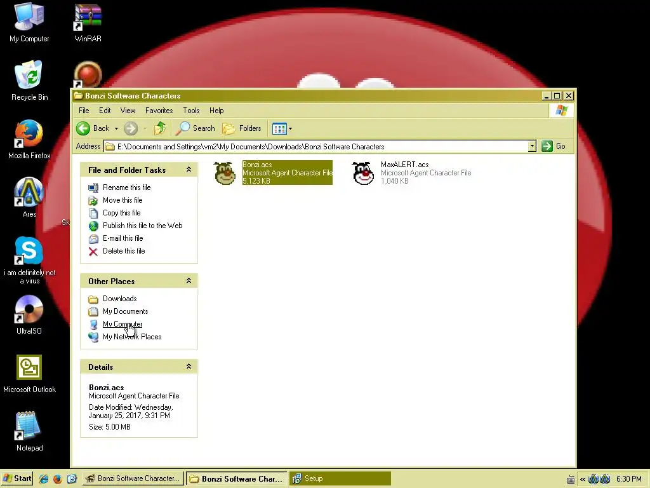This screenshot has width=650, height=488.
Task: Click Copy this file
Action: click(x=121, y=213)
